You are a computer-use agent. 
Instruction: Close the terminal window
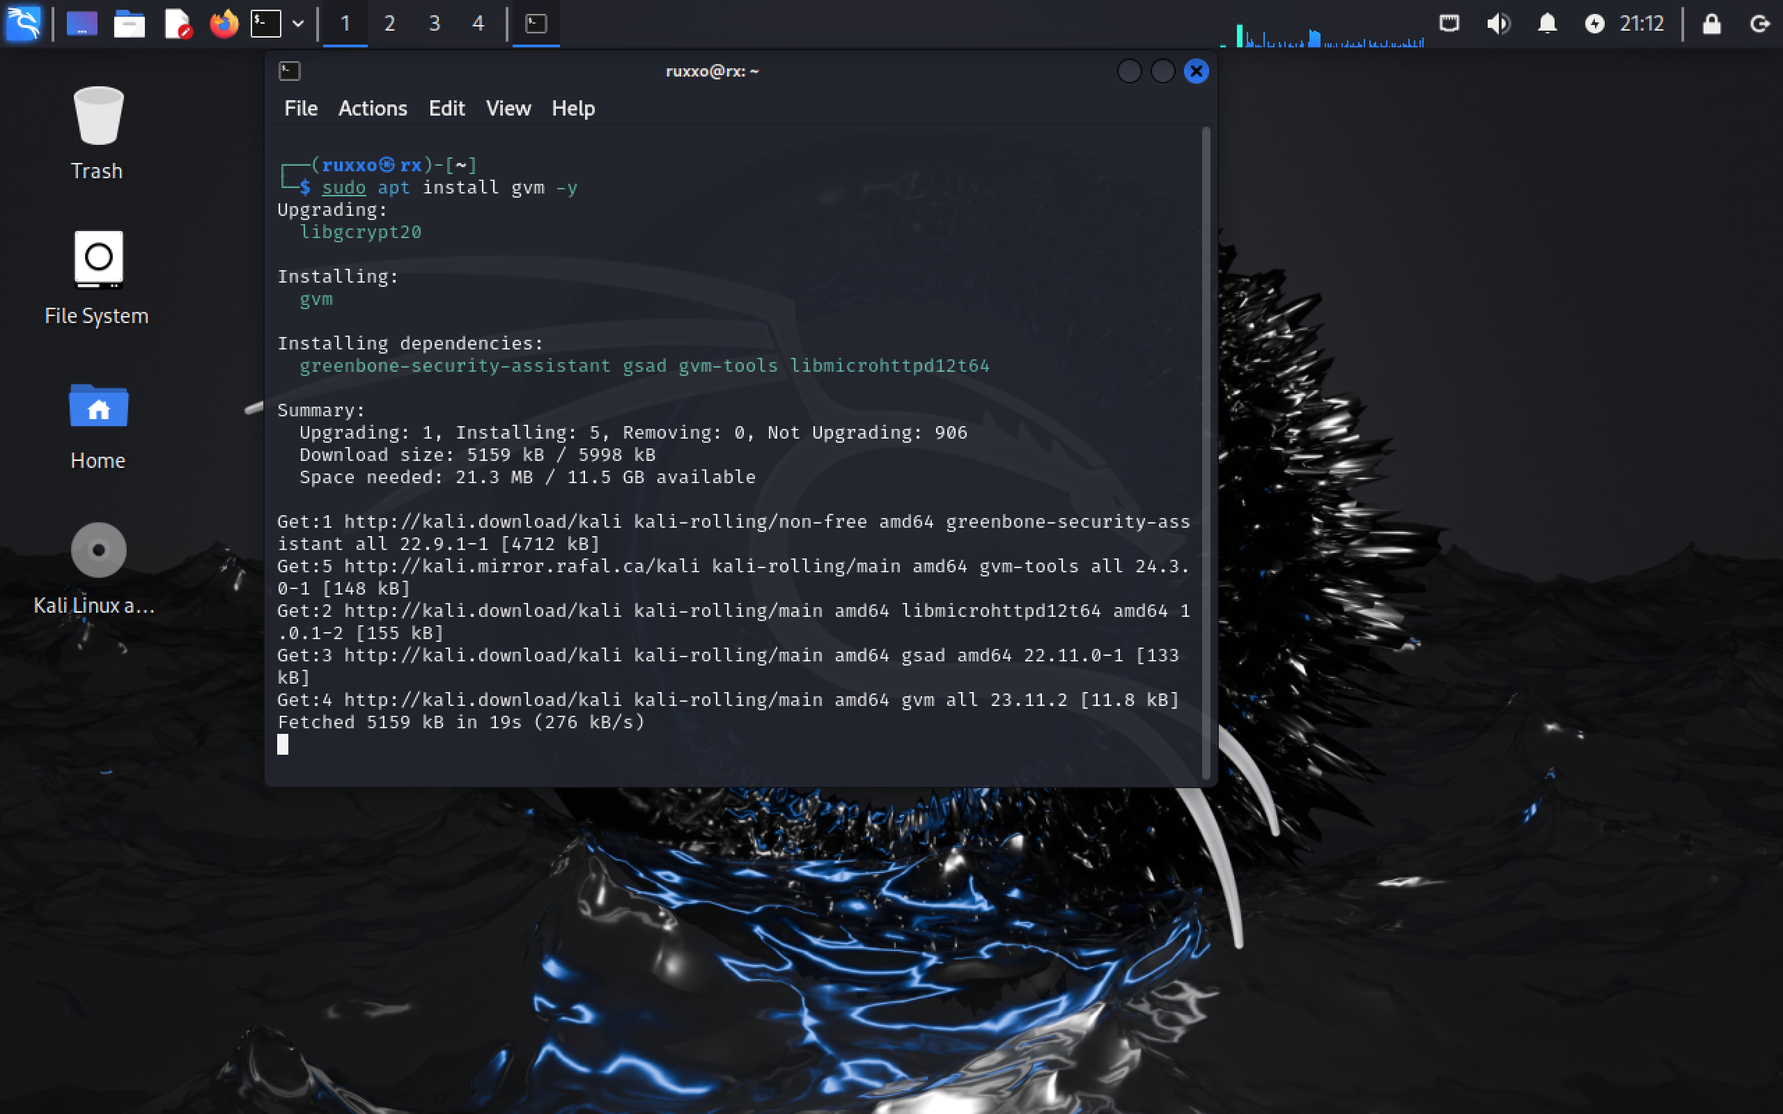(x=1196, y=72)
